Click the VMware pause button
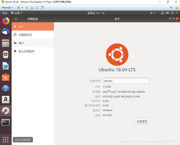 (18, 7)
